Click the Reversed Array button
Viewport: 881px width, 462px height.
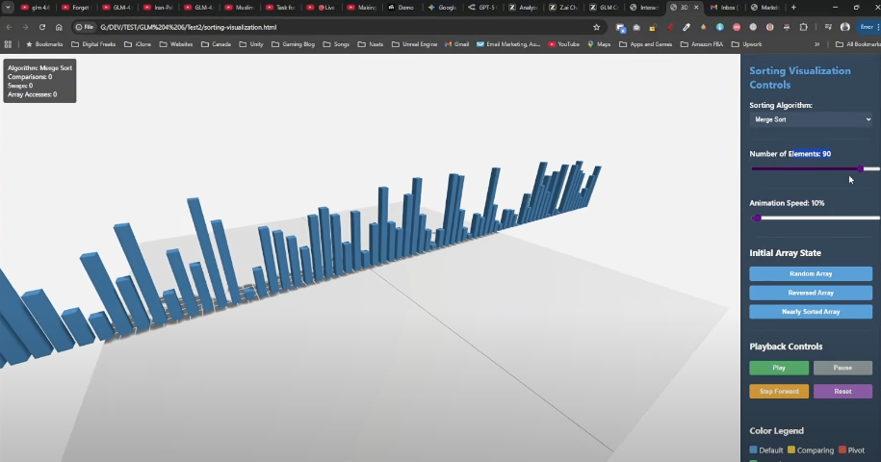811,293
